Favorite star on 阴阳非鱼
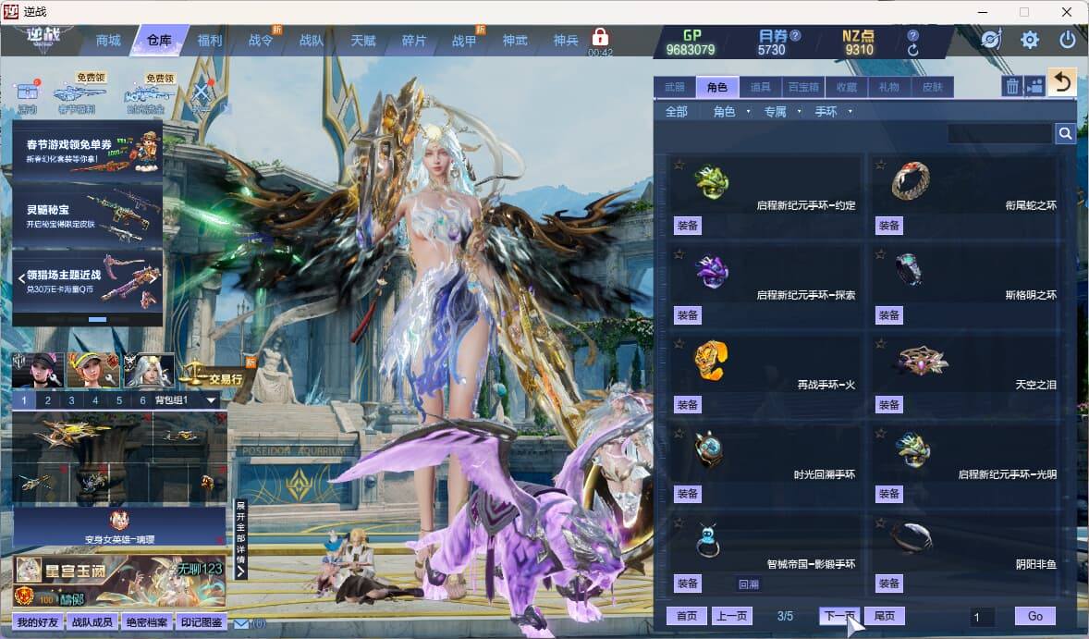This screenshot has width=1089, height=639. coord(880,522)
